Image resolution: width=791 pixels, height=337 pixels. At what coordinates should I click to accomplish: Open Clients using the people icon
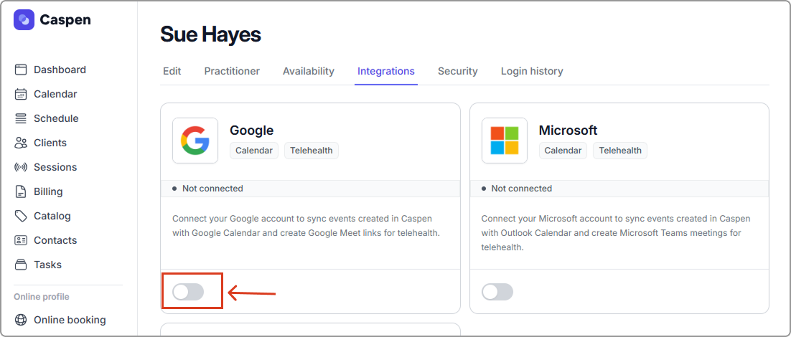[21, 143]
